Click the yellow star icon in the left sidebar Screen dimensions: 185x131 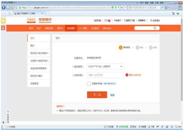point(3,21)
